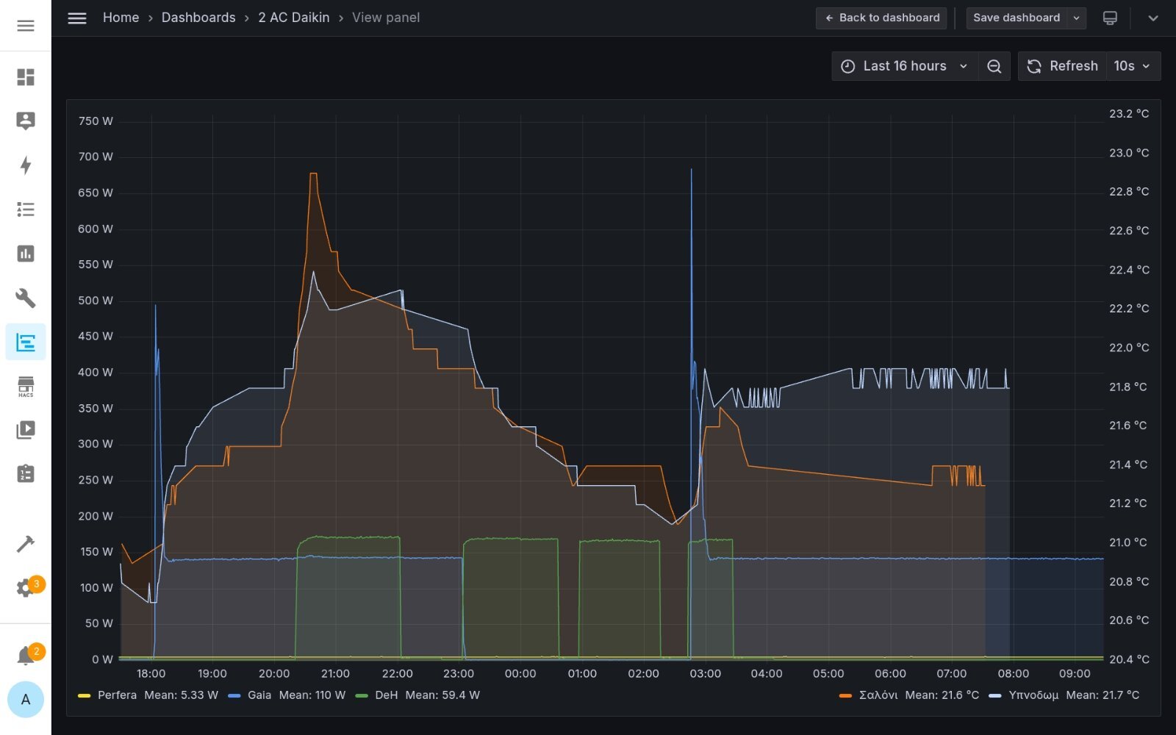Open the Overview dashboard icon in sidebar
Image resolution: width=1176 pixels, height=735 pixels.
coord(26,77)
